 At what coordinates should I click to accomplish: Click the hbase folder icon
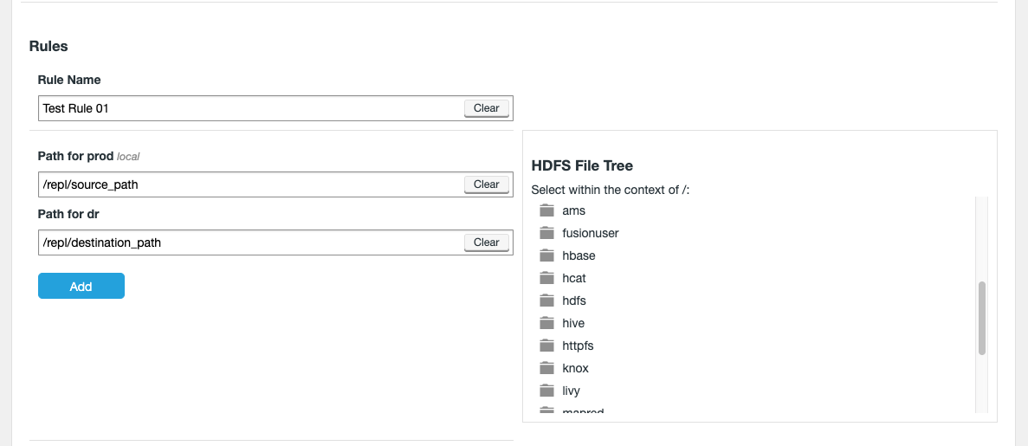[546, 255]
